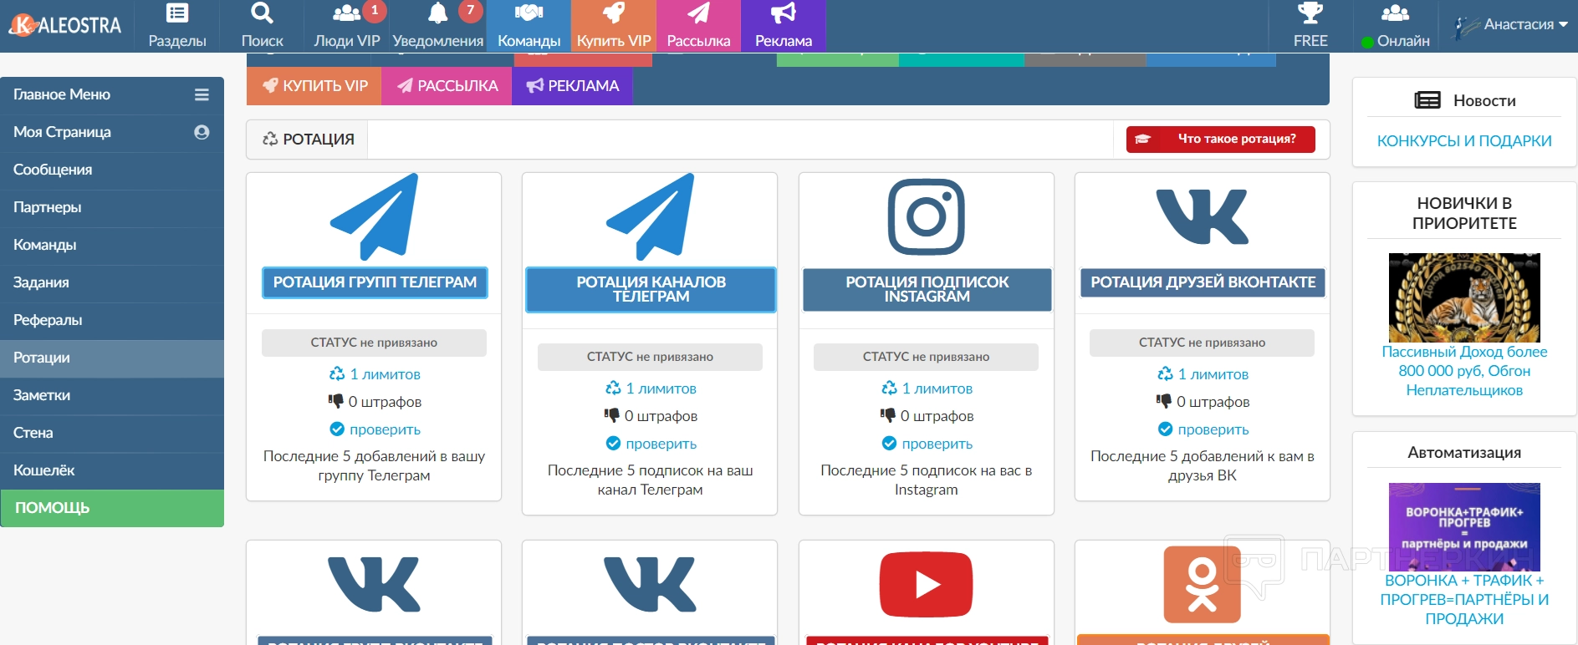Click the Odnoklassniki rotation logo
The width and height of the screenshot is (1578, 645).
(1203, 585)
